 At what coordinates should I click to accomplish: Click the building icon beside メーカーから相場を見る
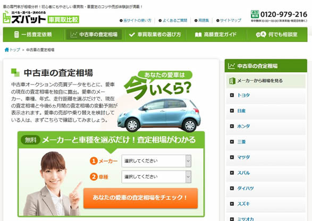tap(232, 81)
